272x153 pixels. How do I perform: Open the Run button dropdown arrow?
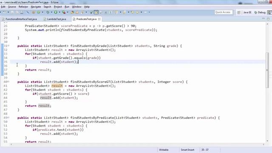click(59, 12)
